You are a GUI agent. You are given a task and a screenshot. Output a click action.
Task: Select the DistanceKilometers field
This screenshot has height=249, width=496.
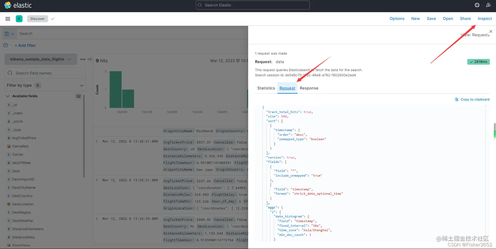click(28, 229)
